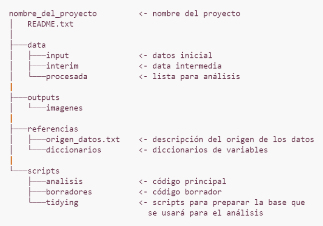Screen dimensions: 323x226
Task: Click the 'datos inicial' comment text
Action: pyautogui.click(x=182, y=55)
